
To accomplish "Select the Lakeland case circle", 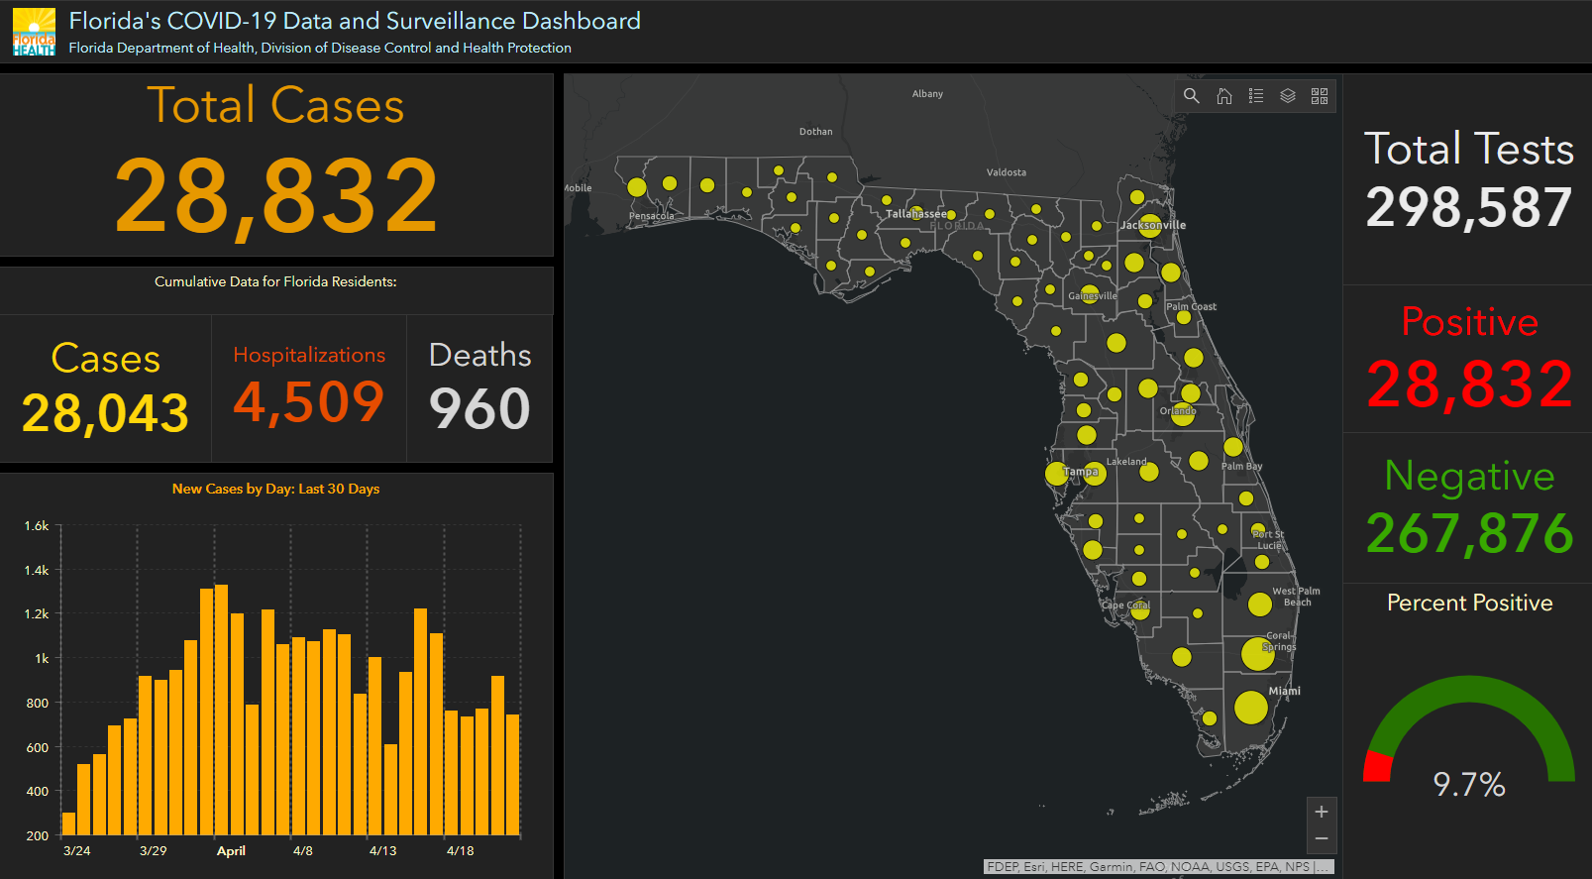I will click(x=1149, y=472).
